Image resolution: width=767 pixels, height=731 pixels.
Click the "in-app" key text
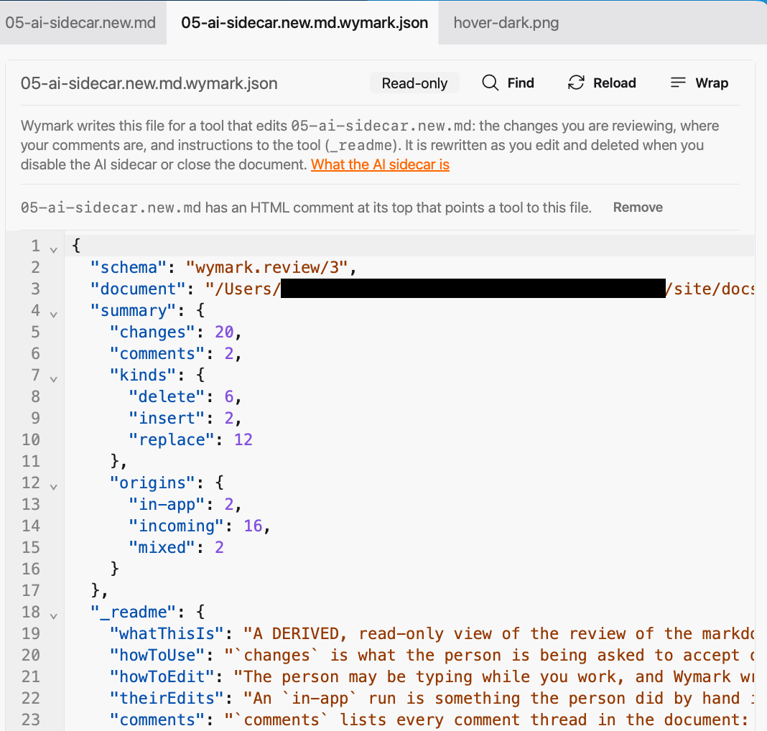click(168, 503)
